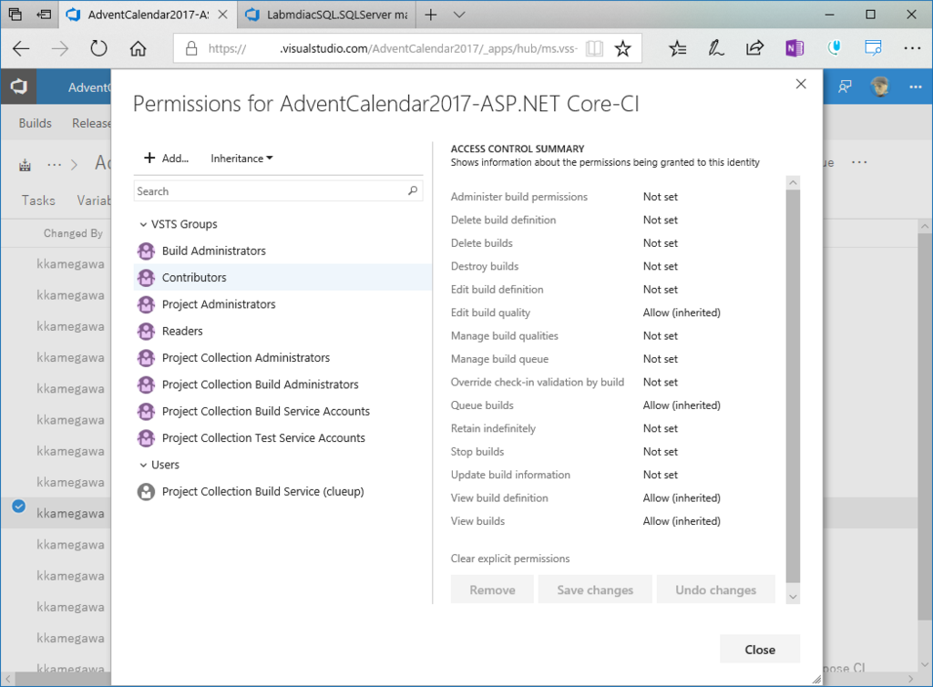This screenshot has width=933, height=687.
Task: Select the Build Administrators group
Action: pos(282,251)
